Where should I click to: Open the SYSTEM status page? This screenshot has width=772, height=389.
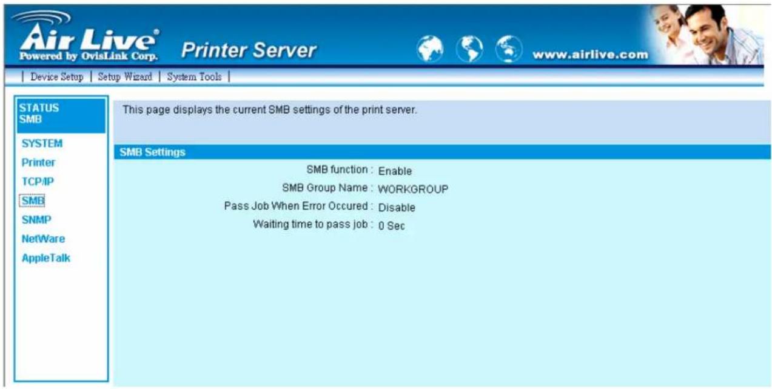[42, 144]
